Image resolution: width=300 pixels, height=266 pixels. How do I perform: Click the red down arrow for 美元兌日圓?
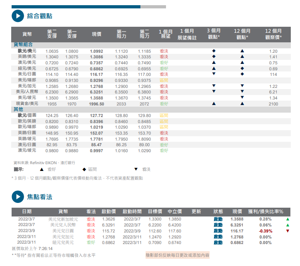click(288, 231)
